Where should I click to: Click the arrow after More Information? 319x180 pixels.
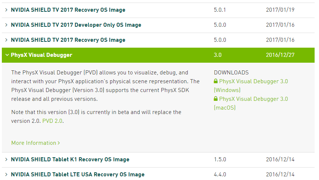[59, 143]
